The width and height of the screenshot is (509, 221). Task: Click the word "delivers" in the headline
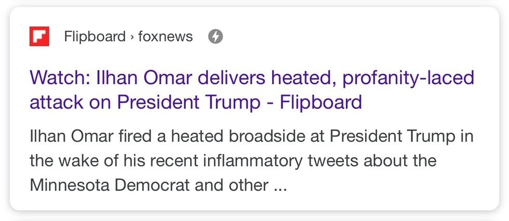point(232,78)
